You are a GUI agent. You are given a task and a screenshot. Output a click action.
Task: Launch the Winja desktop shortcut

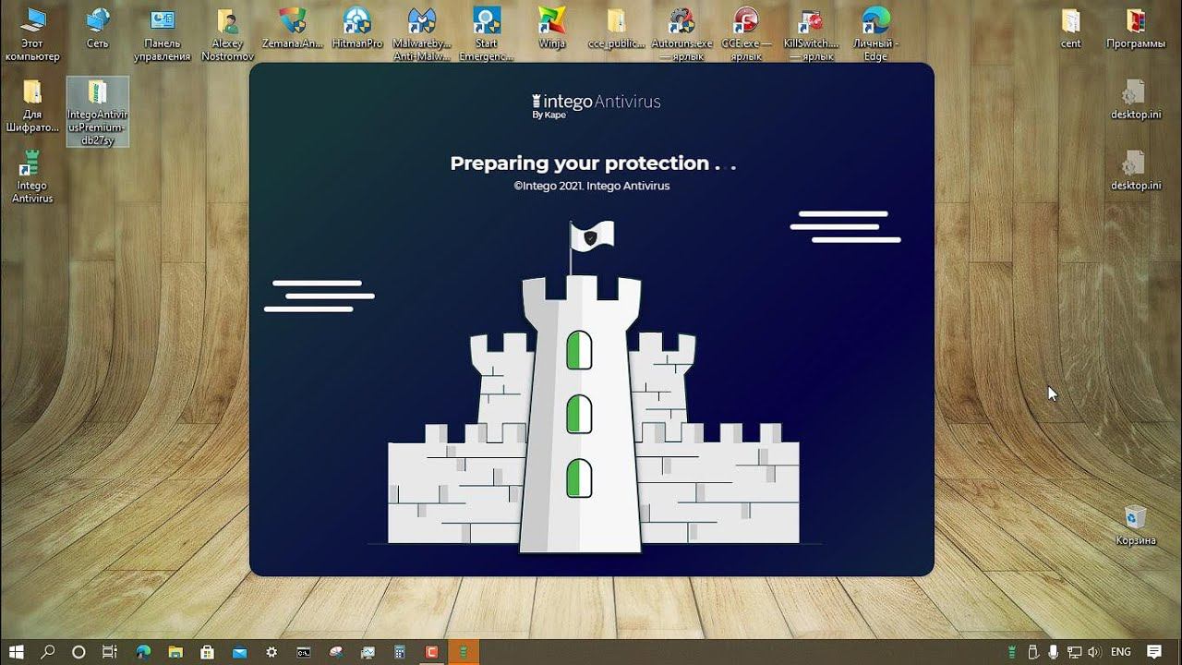coord(551,28)
